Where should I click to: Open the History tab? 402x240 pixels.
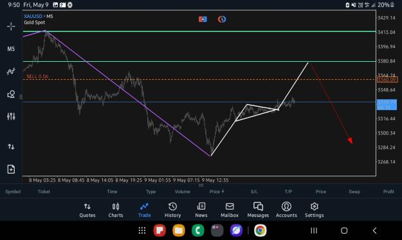click(172, 210)
